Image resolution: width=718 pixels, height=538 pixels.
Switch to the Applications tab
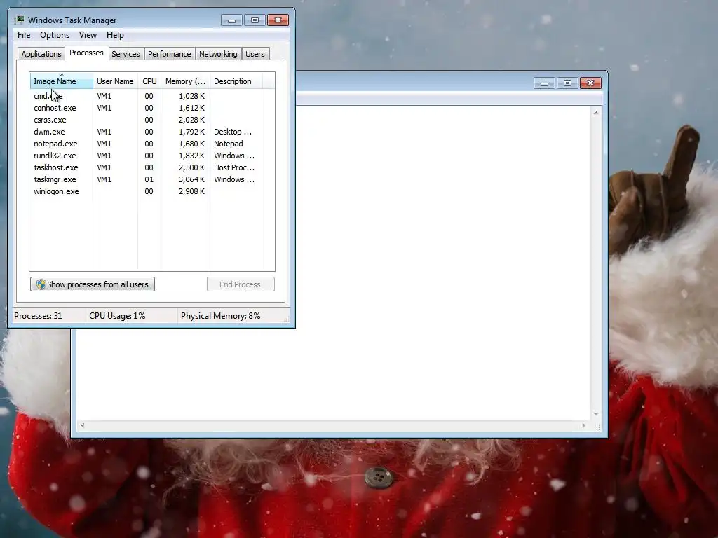coord(41,54)
